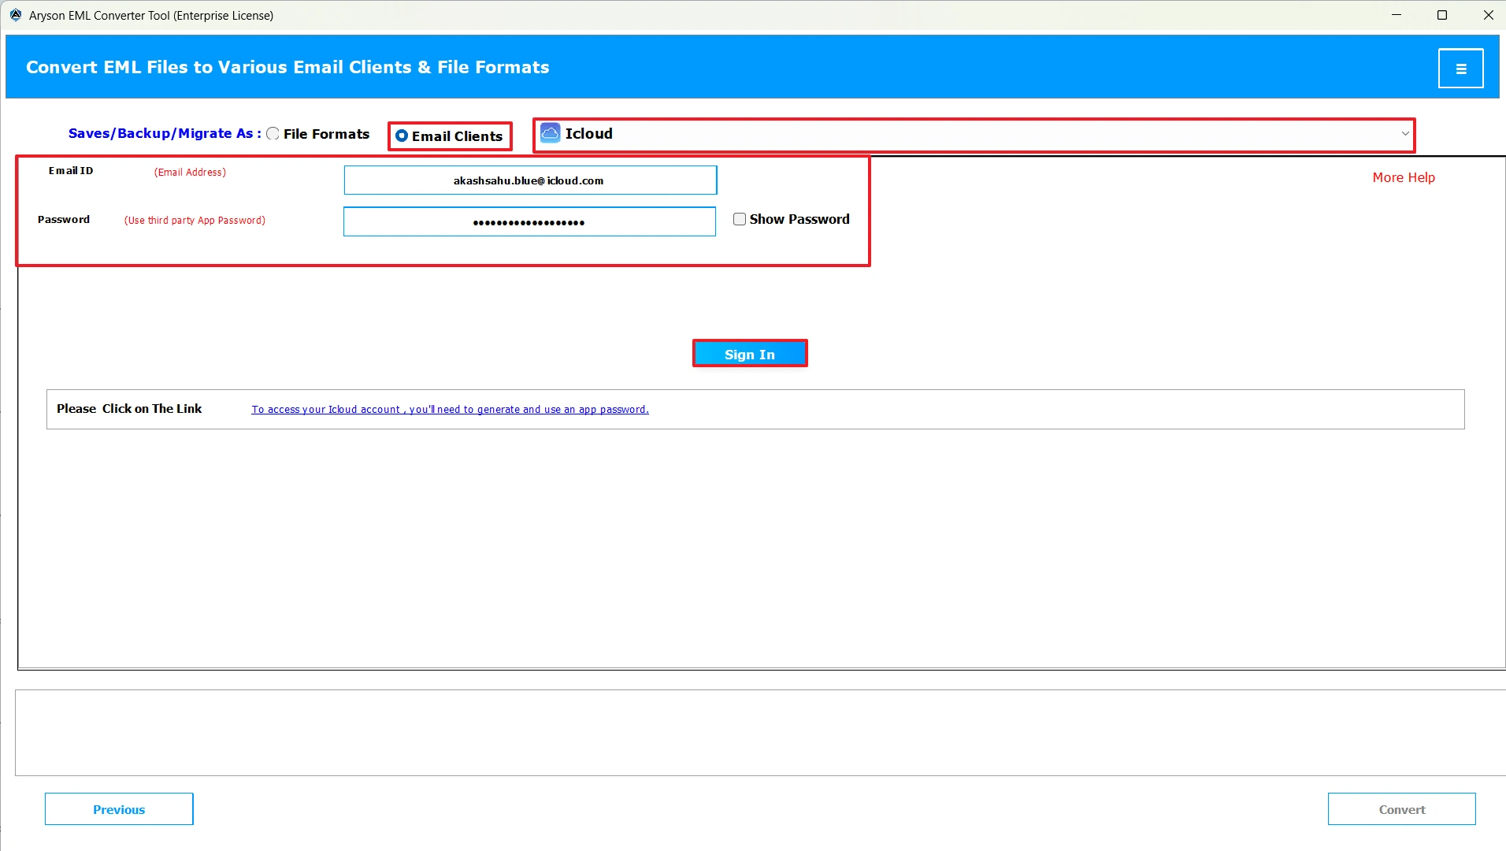Click the 'Email ID' field label

(71, 170)
